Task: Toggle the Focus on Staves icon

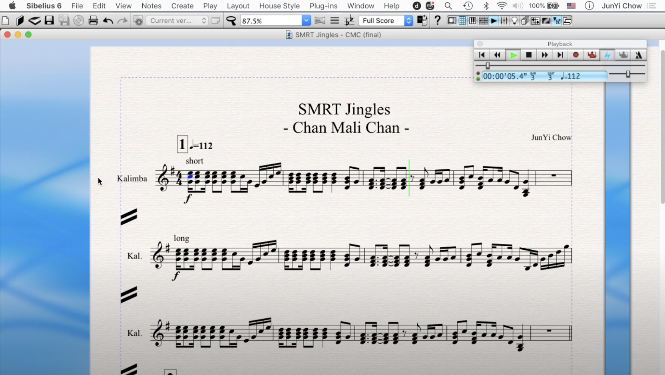Action: 334,21
